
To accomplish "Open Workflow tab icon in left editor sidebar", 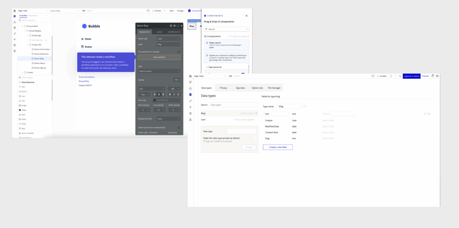I will 15,22.
